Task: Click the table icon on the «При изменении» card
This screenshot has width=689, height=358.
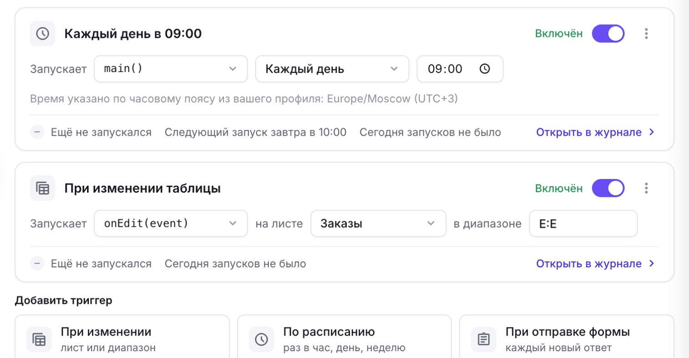Action: (39, 339)
